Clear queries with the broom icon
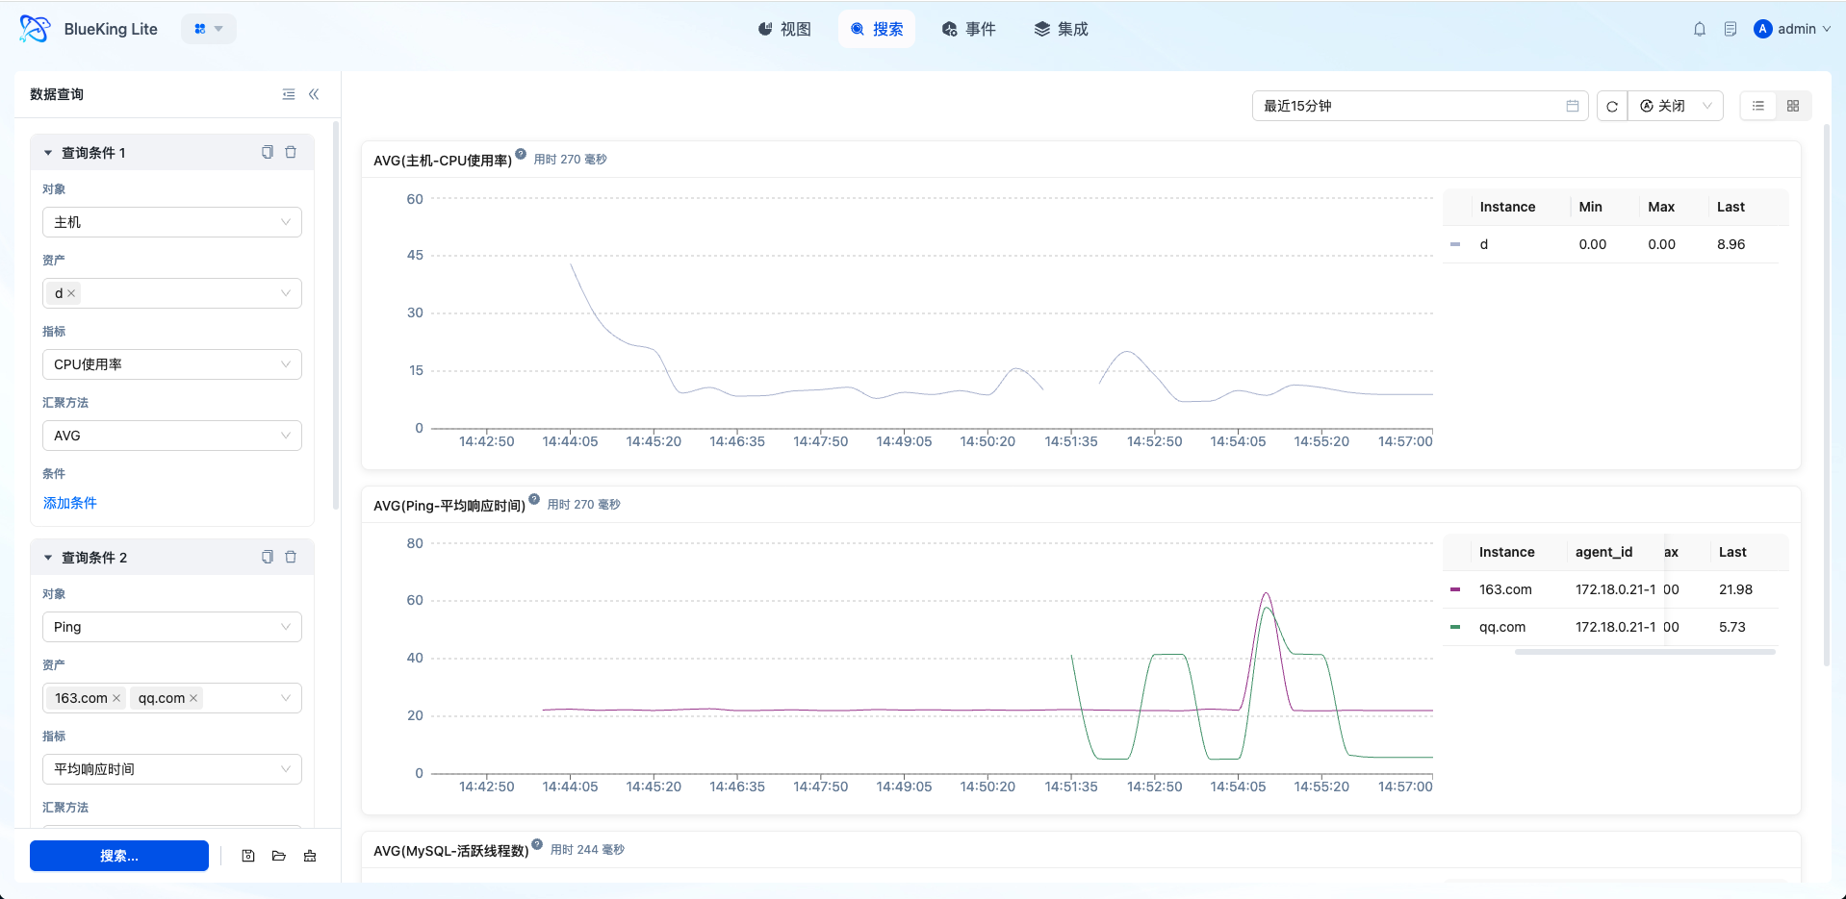The width and height of the screenshot is (1846, 899). [x=310, y=856]
